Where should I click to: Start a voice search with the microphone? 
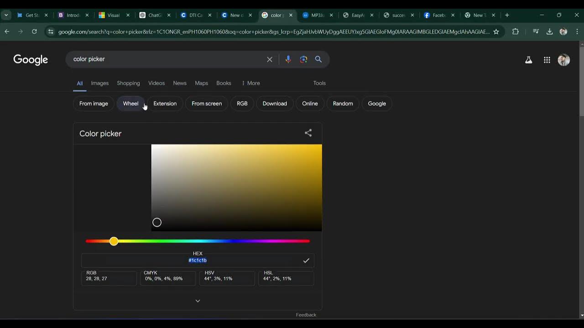pyautogui.click(x=288, y=59)
